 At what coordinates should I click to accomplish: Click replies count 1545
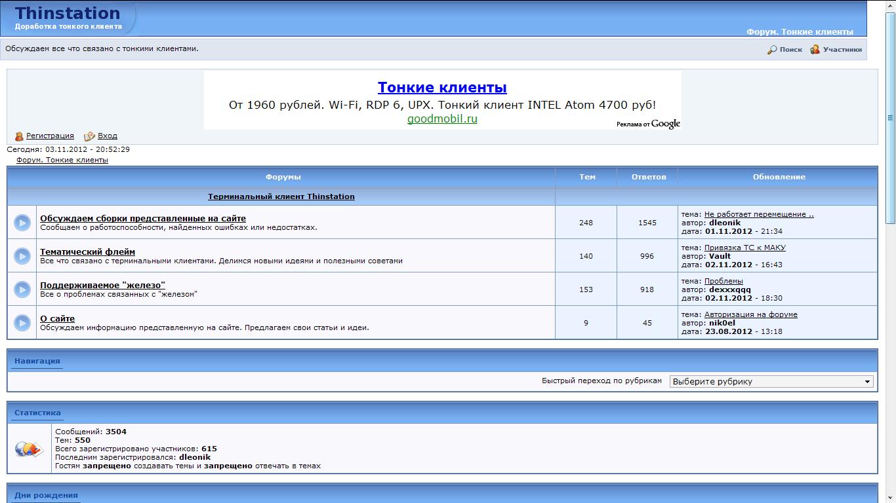(x=647, y=223)
